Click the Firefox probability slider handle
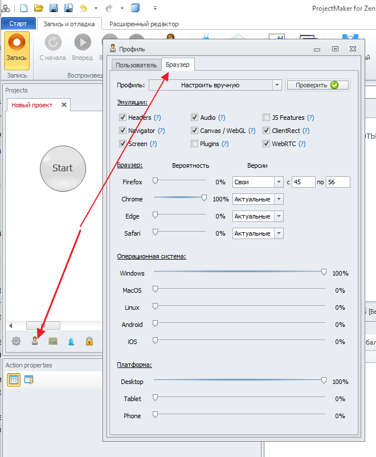376x457 pixels. coord(156,181)
